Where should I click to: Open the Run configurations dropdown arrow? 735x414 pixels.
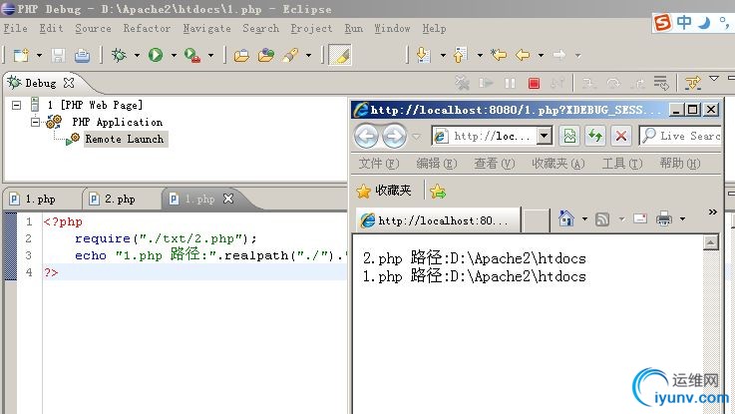[174, 55]
